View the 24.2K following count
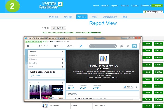The width and height of the screenshot is (164, 110). [x=83, y=87]
